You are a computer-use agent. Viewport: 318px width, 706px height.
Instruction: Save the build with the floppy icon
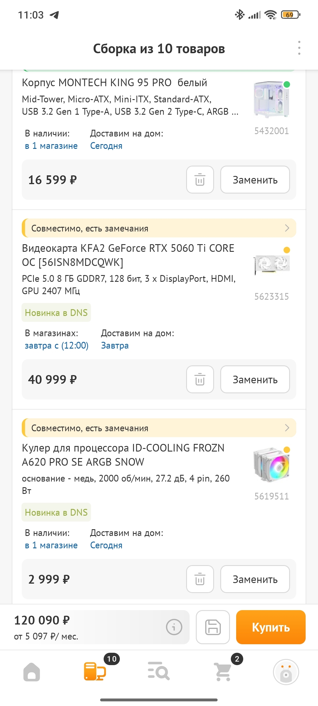(x=213, y=627)
